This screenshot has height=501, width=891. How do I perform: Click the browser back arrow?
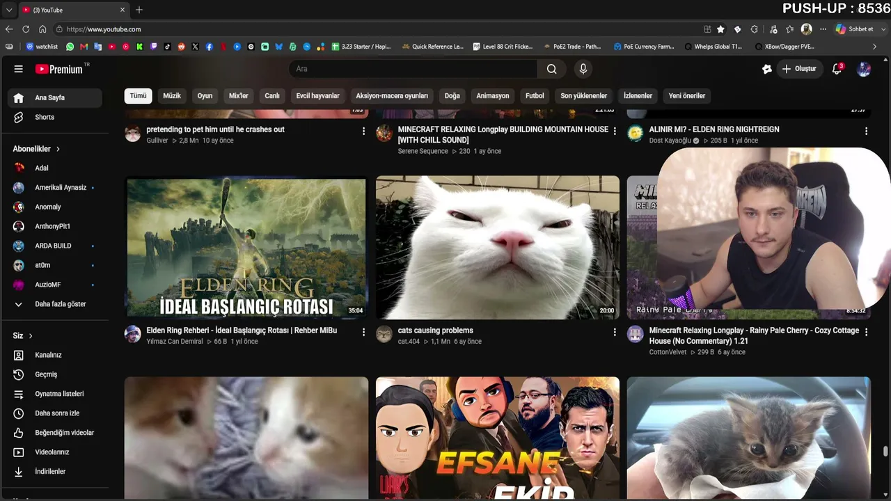click(x=9, y=29)
